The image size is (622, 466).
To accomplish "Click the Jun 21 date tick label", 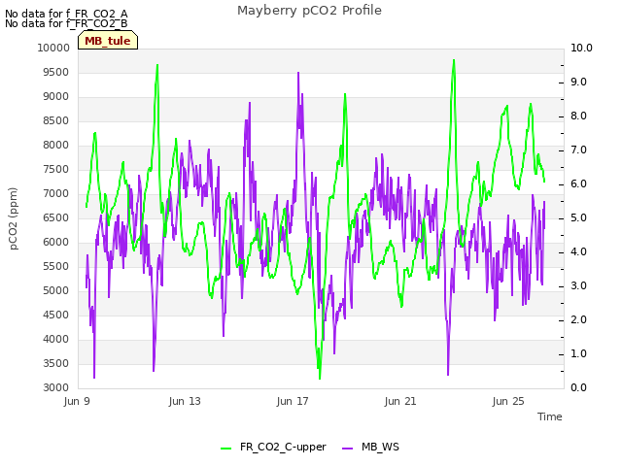I will click(400, 401).
